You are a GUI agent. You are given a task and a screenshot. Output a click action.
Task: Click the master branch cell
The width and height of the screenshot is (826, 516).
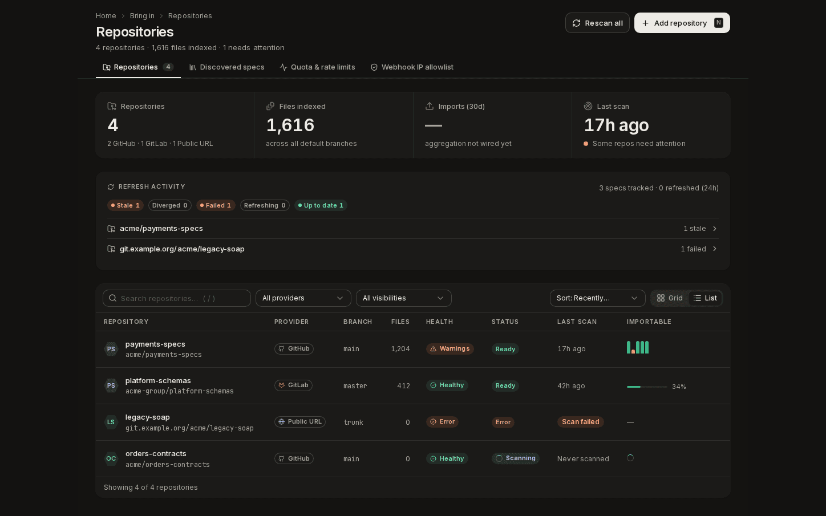[x=355, y=386]
